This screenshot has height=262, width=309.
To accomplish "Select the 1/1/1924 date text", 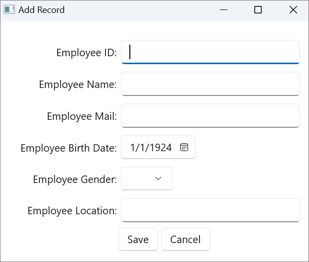I will point(151,147).
